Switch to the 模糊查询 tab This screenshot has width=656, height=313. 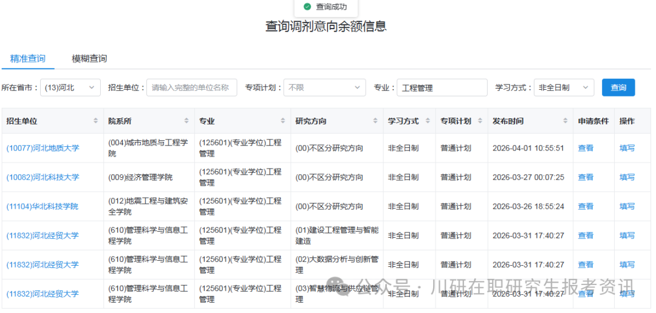[89, 58]
